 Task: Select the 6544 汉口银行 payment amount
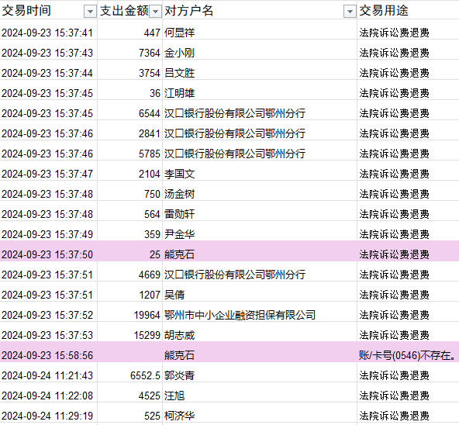point(130,113)
